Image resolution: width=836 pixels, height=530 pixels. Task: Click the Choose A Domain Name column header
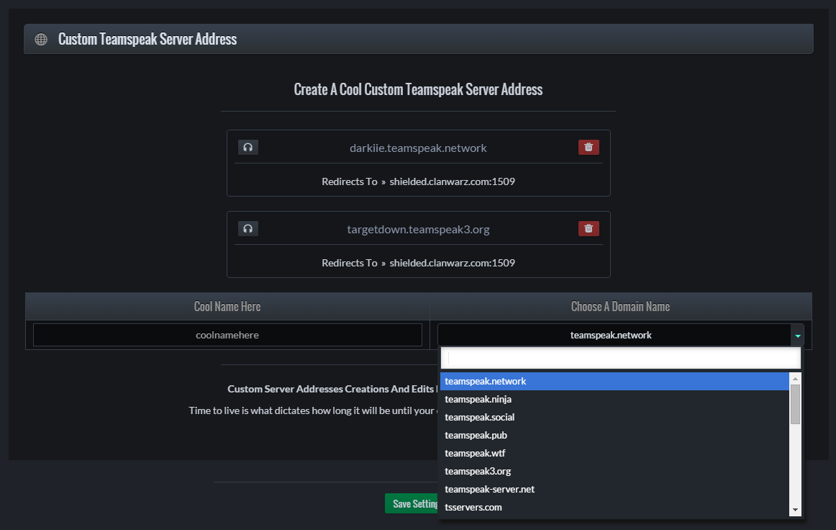(621, 306)
